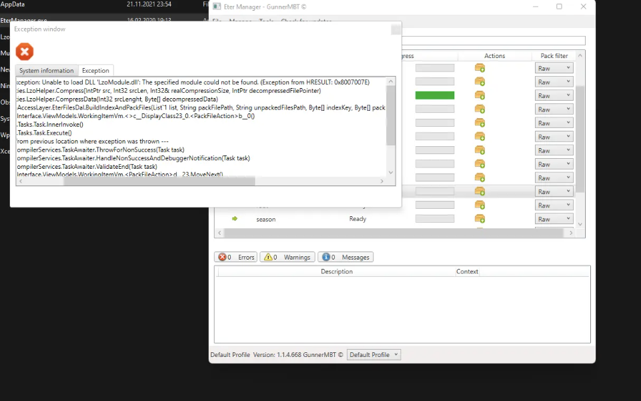Click the Description column header
The image size is (641, 401).
pos(336,272)
